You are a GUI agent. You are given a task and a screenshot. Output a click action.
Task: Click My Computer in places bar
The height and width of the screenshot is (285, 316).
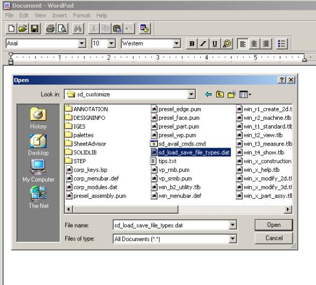pos(38,171)
